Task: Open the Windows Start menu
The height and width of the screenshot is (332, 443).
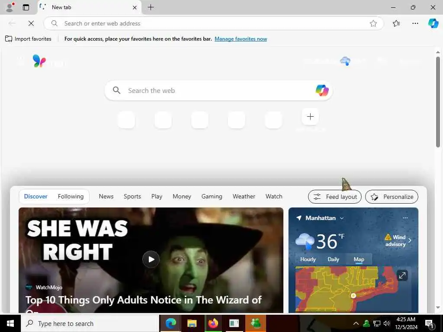Action: tap(10, 323)
